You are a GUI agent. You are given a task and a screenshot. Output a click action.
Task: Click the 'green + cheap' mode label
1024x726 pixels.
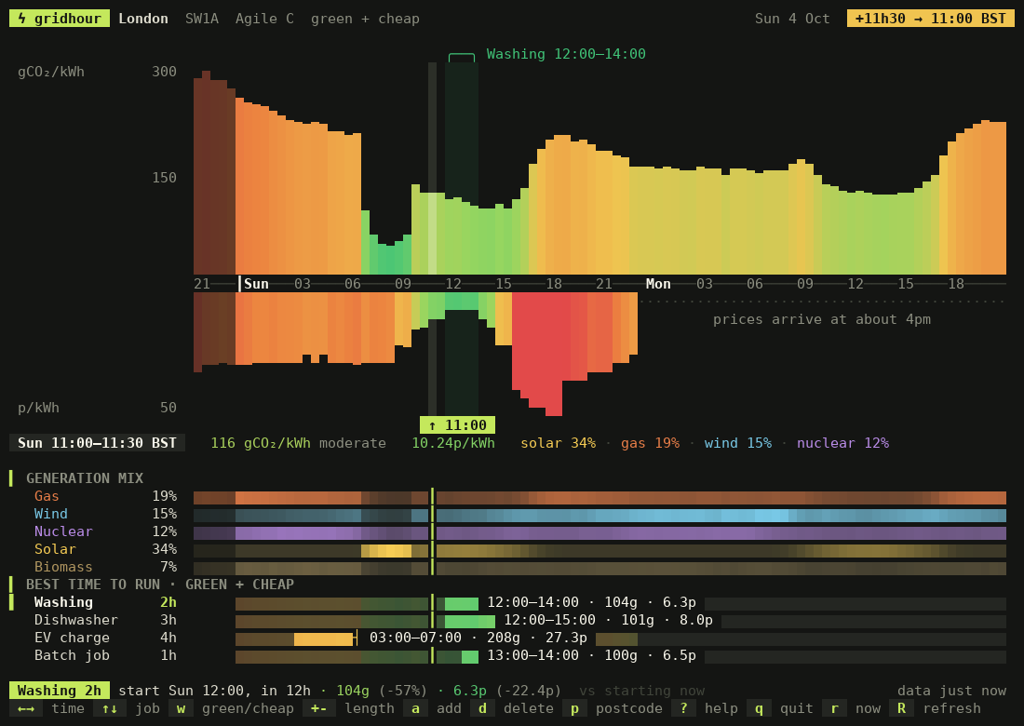point(365,19)
